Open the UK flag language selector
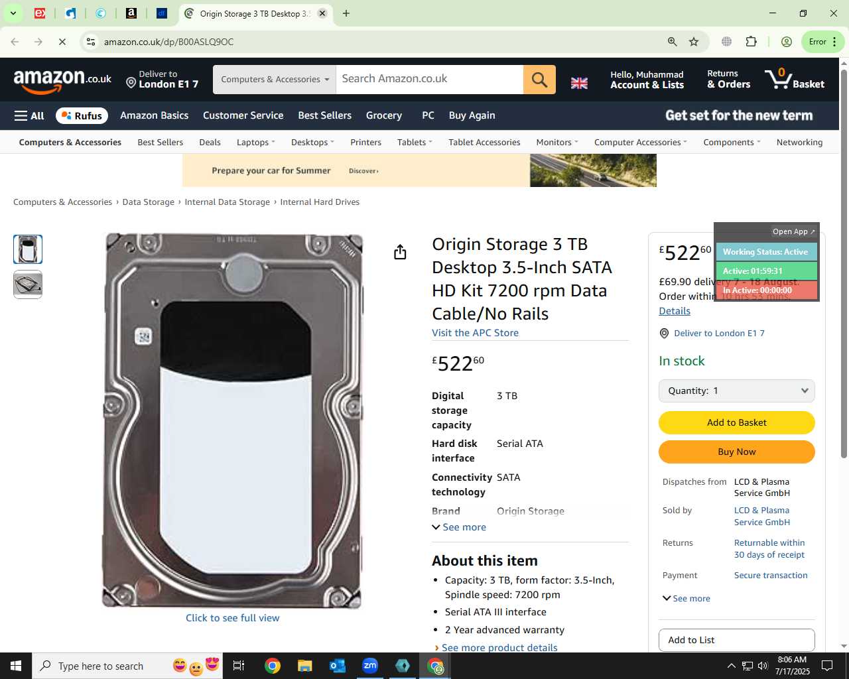849x679 pixels. (x=579, y=83)
